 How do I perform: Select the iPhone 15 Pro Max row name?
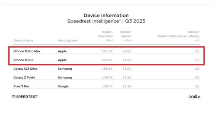[27, 51]
